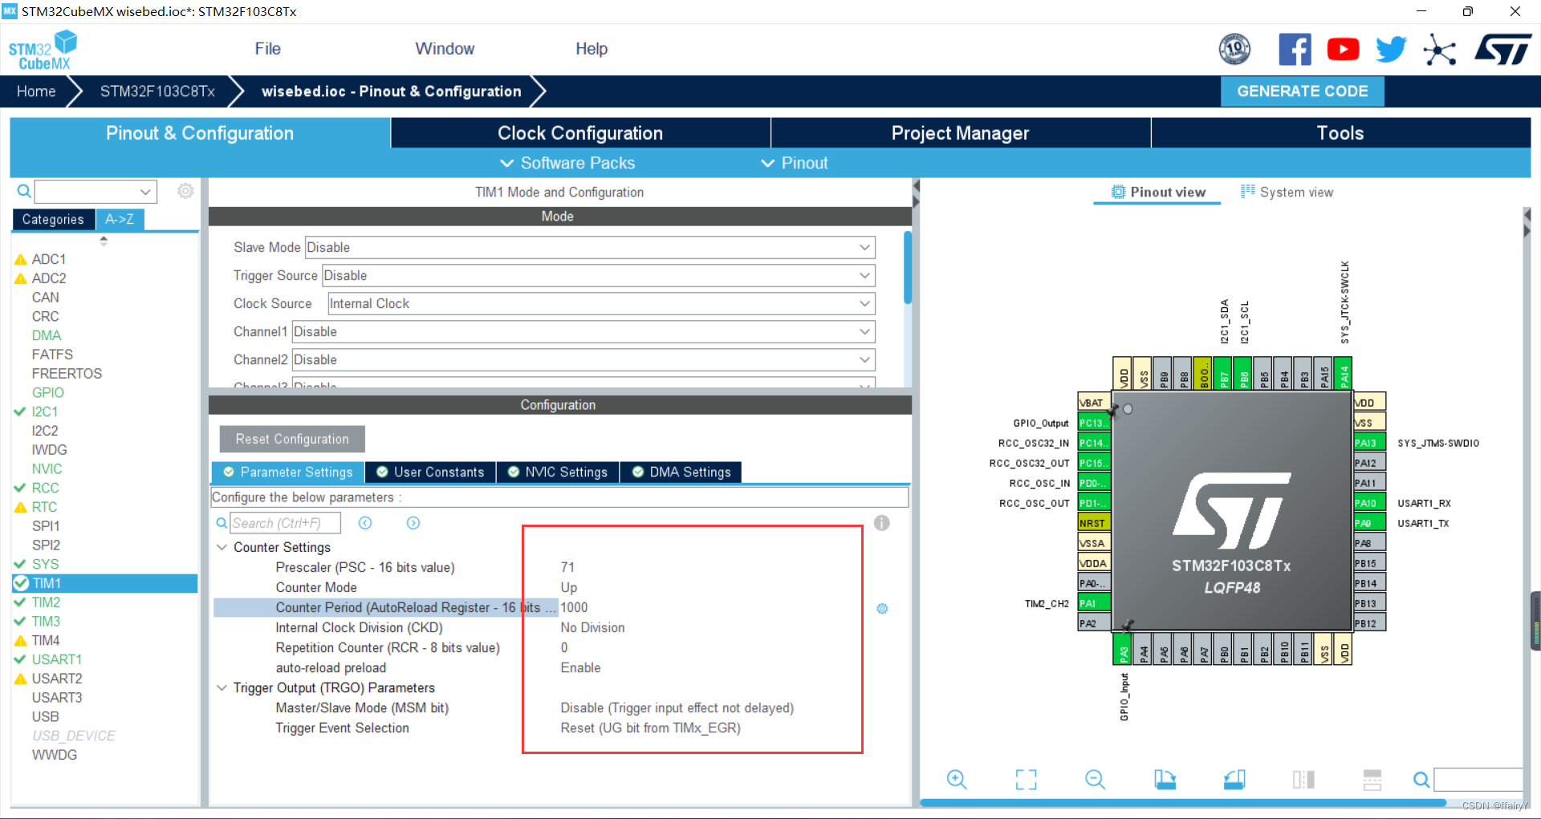Screen dimensions: 1541x819
Task: Toggle the vertical split view icon
Action: (x=1303, y=779)
